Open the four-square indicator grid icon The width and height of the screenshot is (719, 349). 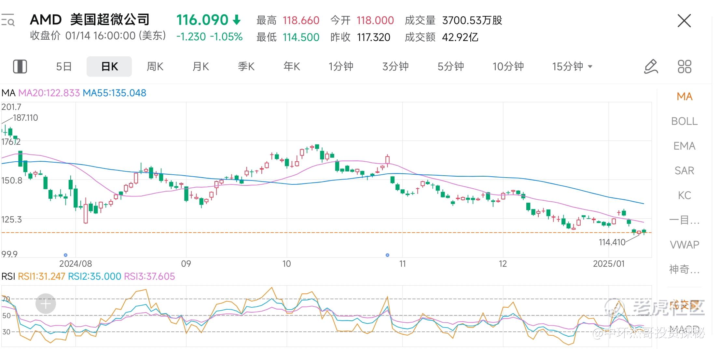[684, 66]
